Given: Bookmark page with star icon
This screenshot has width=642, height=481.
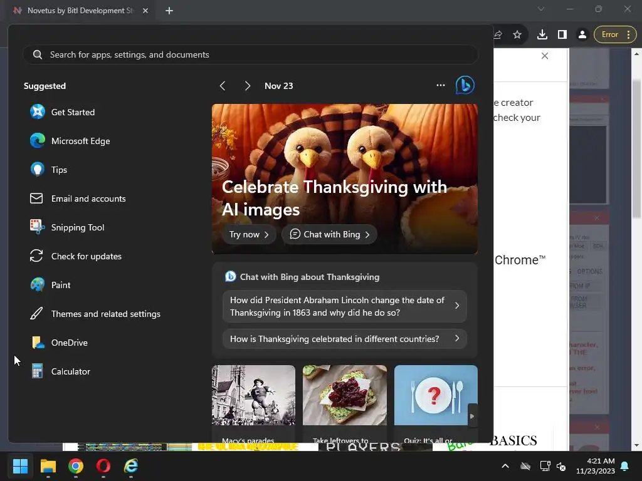Looking at the screenshot, I should (517, 34).
